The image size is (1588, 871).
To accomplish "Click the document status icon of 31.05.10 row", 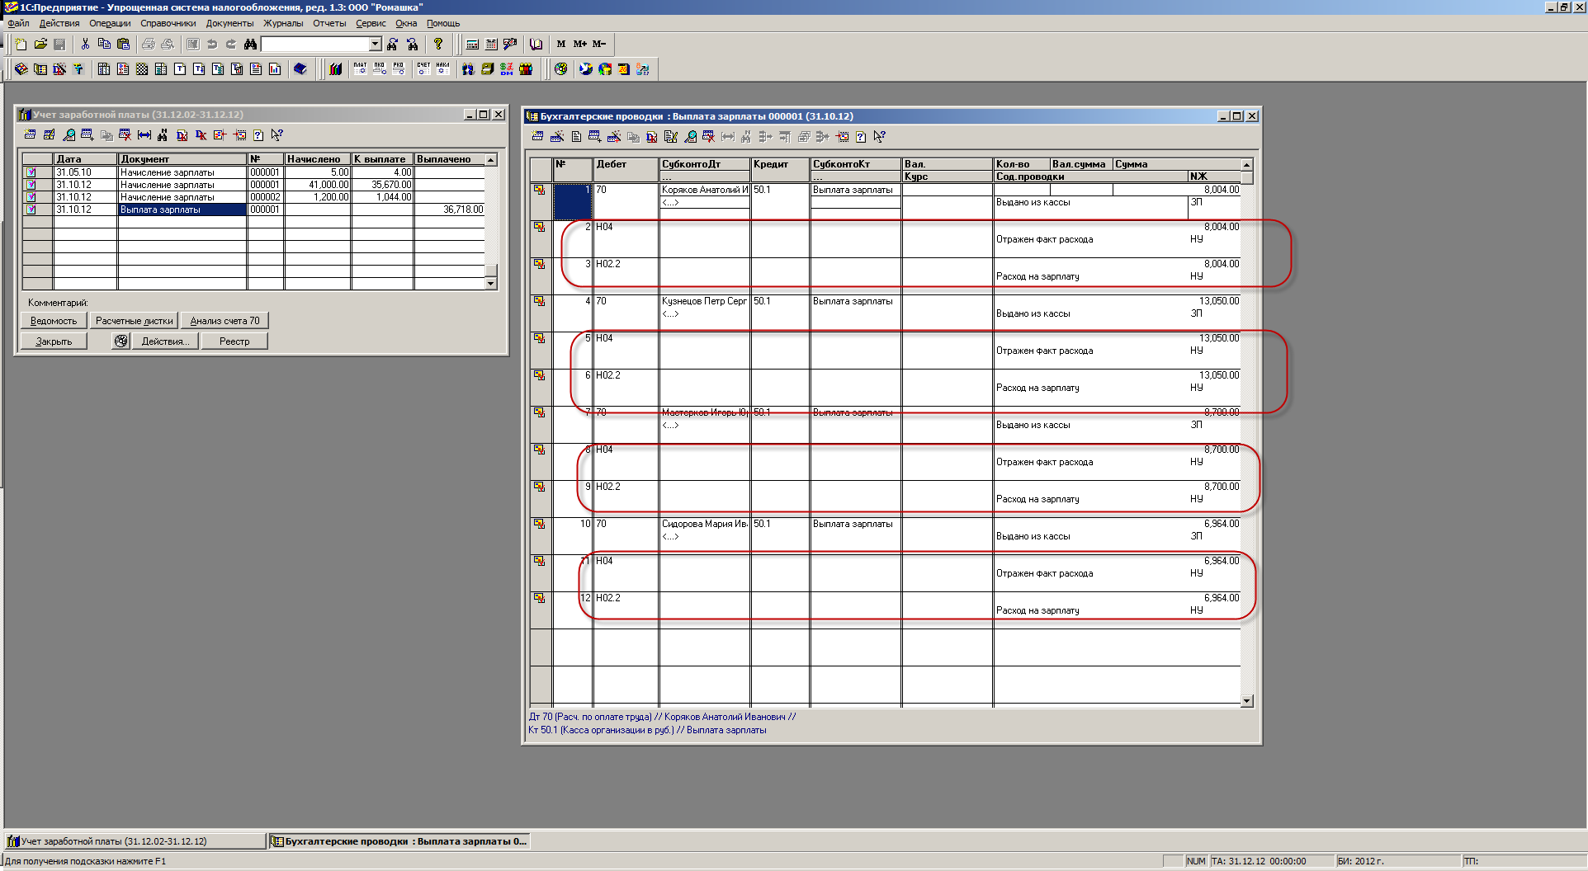I will (x=31, y=172).
